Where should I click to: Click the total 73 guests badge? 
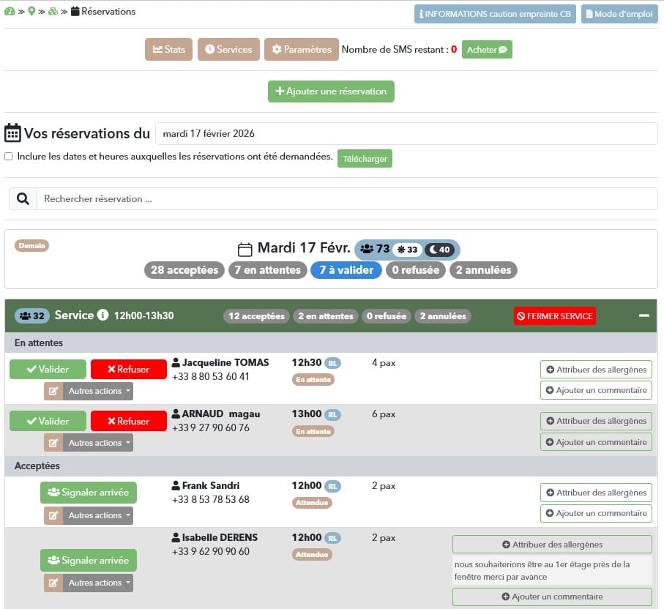375,249
